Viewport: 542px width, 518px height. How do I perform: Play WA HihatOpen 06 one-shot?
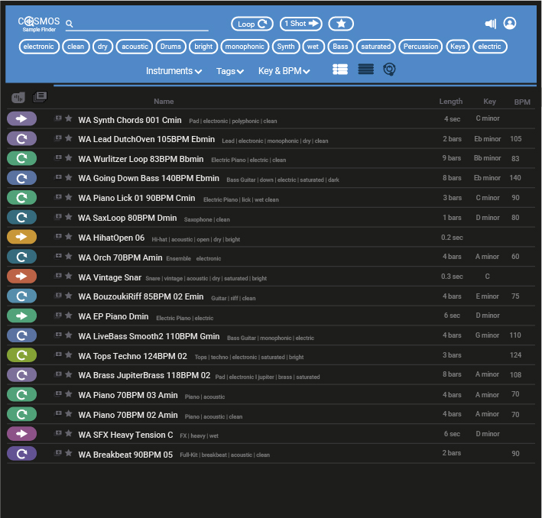pos(21,237)
